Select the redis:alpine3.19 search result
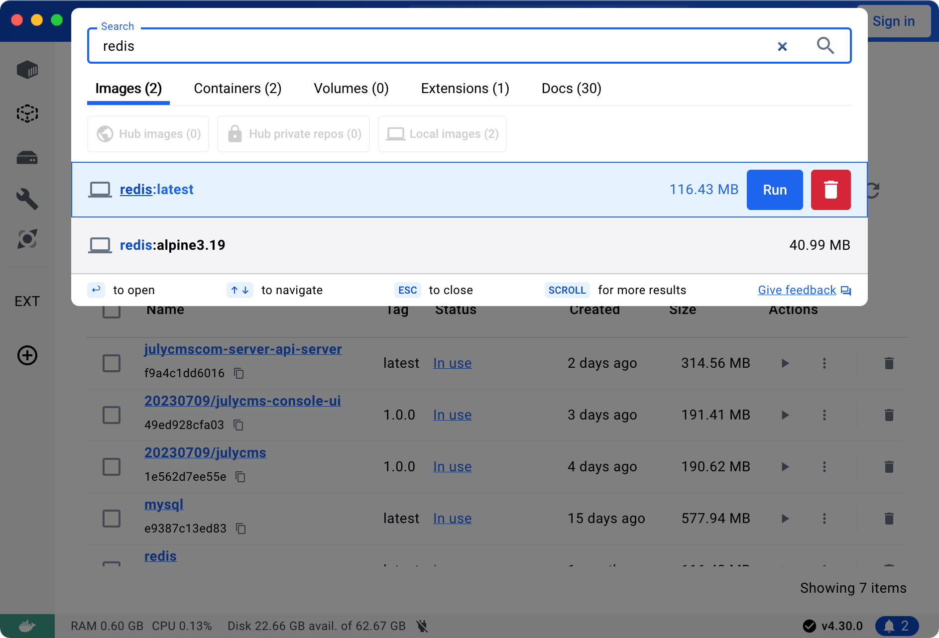The width and height of the screenshot is (939, 638). coord(469,245)
